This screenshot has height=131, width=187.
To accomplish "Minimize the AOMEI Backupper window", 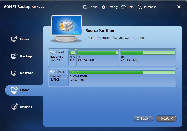I will (x=172, y=7).
